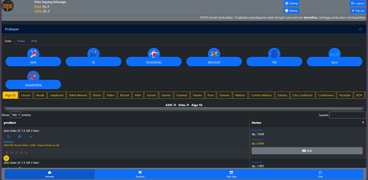Click the home icon in Beranda

pos(50,172)
